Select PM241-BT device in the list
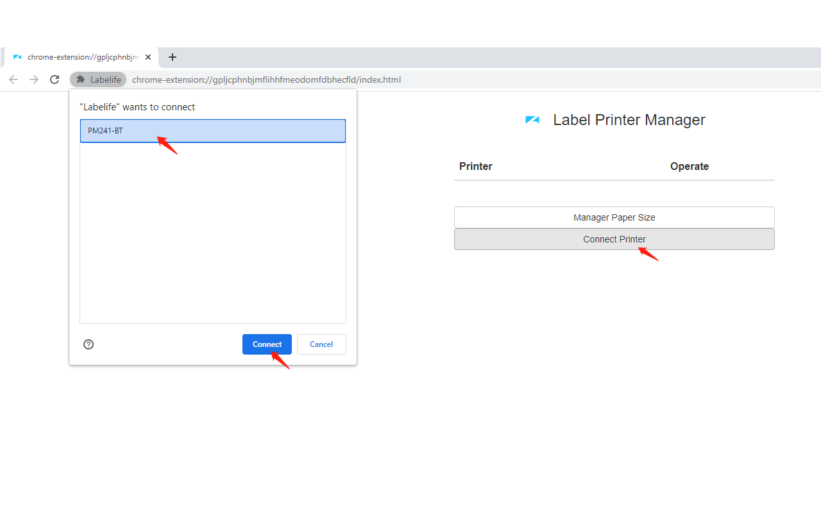The height and width of the screenshot is (513, 821). point(213,131)
